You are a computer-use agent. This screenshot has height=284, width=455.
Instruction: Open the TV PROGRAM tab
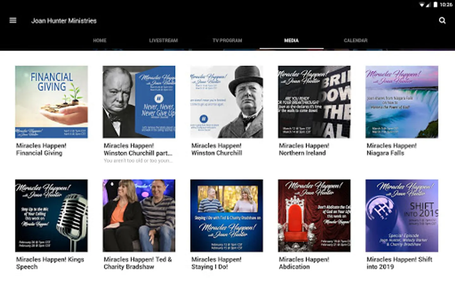coord(227,40)
